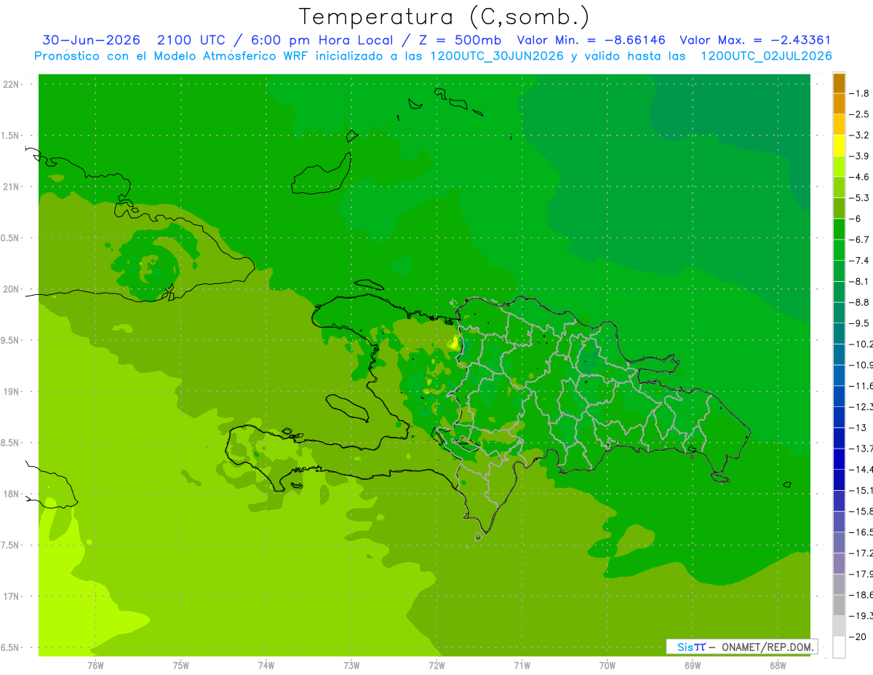
Task: Click the "71W" longitude axis label
Action: [x=522, y=666]
